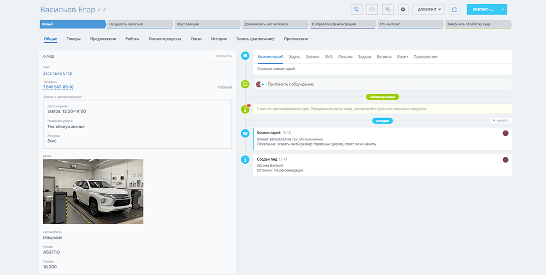
Task: Open lead settings gear icon
Action: 403,9
